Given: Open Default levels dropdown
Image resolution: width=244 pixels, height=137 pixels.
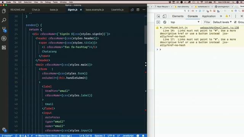Looking at the screenshot, I should coord(222,22).
